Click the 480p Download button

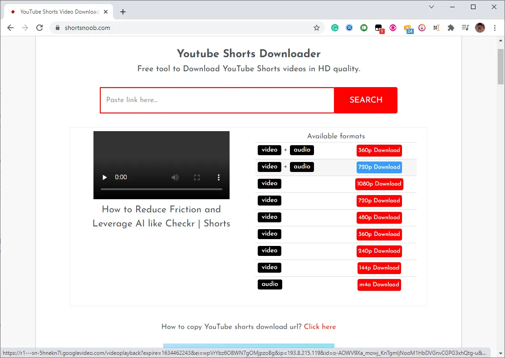[x=379, y=217]
